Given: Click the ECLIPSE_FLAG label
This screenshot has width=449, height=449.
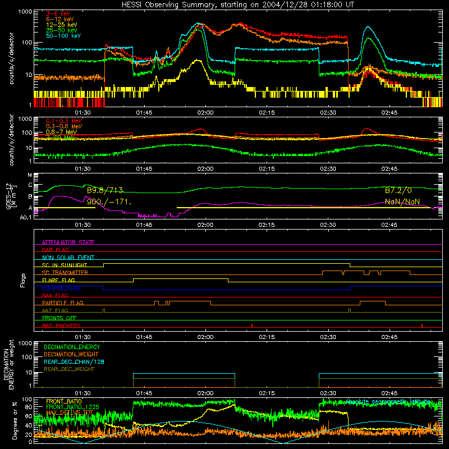Looking at the screenshot, I should [x=61, y=288].
